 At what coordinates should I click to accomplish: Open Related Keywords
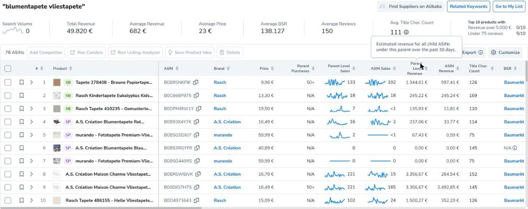click(x=468, y=6)
